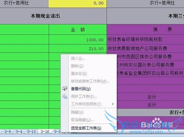Click the 金 额 column header
This screenshot has width=184, height=137.
(x=78, y=30)
